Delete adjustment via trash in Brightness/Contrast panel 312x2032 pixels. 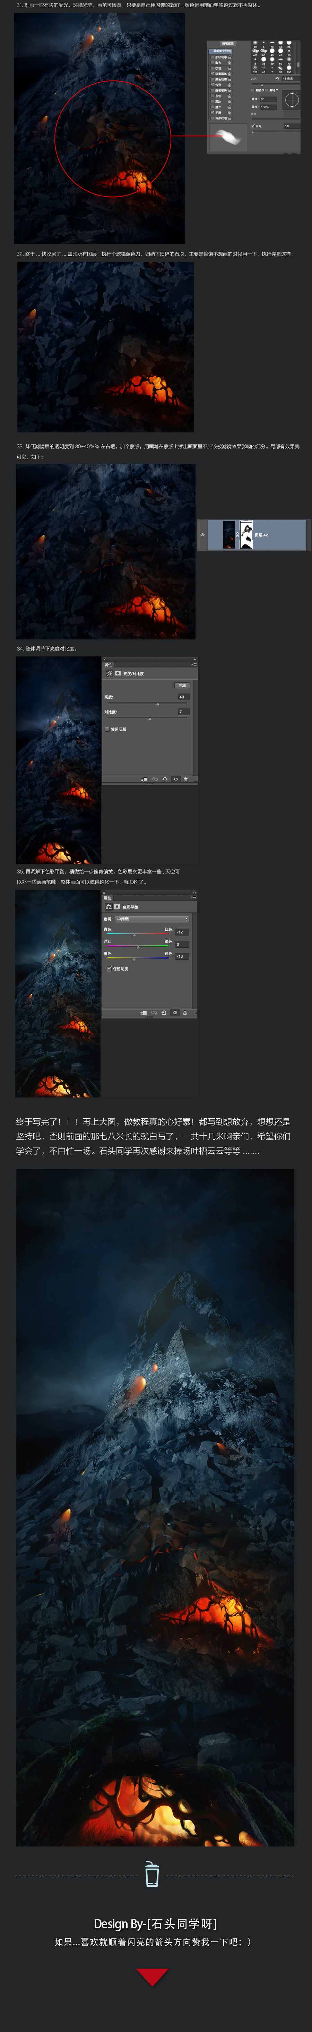pyautogui.click(x=186, y=780)
